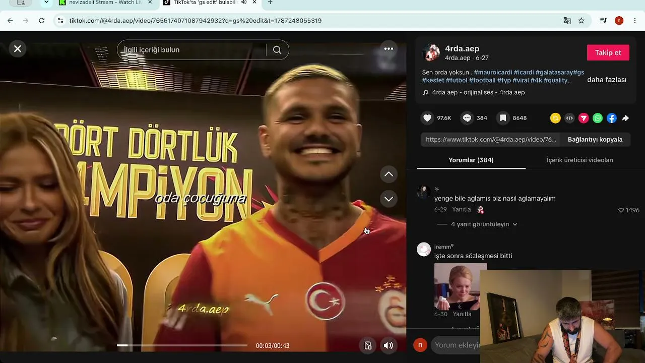Viewport: 645px width, 363px height.
Task: Mute the video sound
Action: pos(388,345)
